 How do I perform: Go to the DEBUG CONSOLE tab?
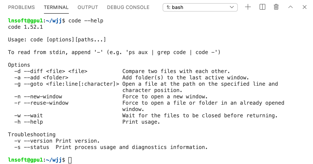[x=128, y=7]
